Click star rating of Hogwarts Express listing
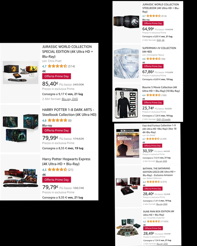197x246 pixels. (x=58, y=170)
